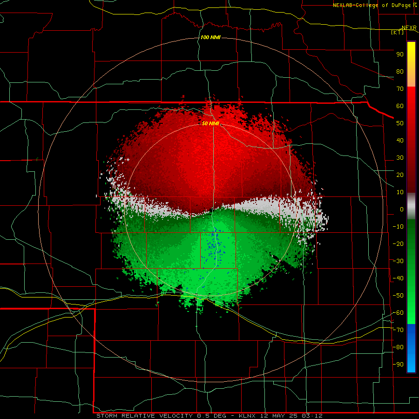Click the NEXR label above the scale
This screenshot has width=419, height=419.
(409, 28)
